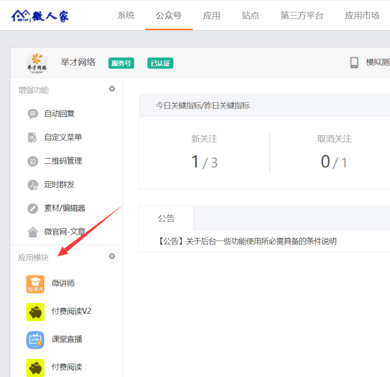Click the 素材/编辑器 pencil icon
Image resolution: width=390 pixels, height=377 pixels.
click(32, 209)
